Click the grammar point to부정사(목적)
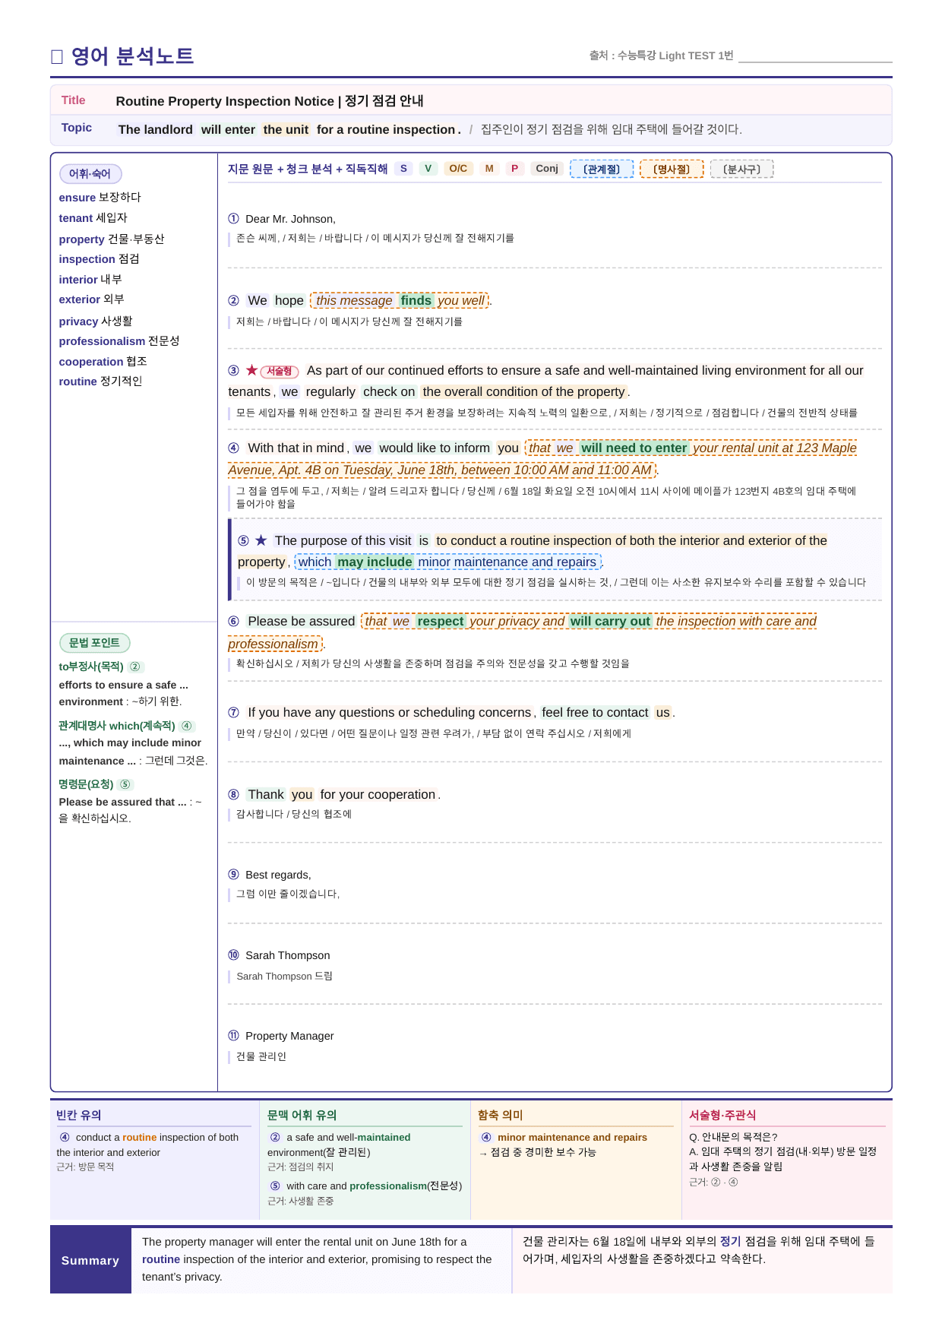Image resolution: width=942 pixels, height=1333 pixels. (91, 666)
